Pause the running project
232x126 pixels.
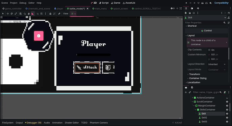(x=190, y=3)
